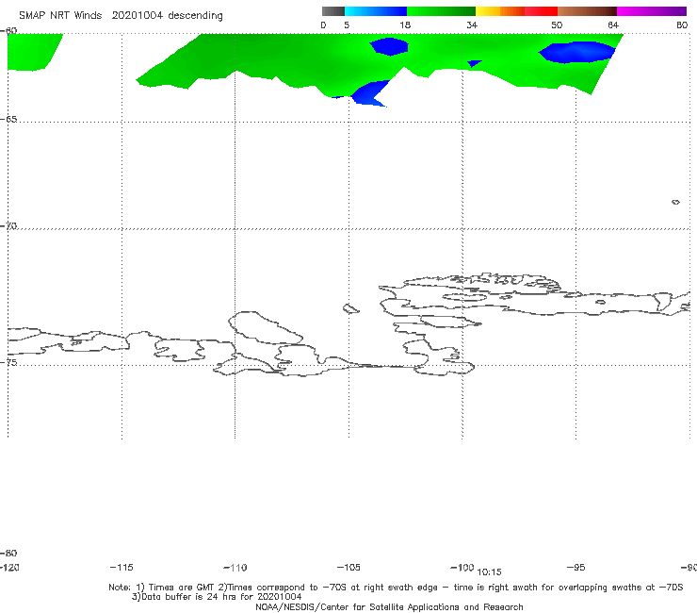Click the '34' color bar tick label

[472, 25]
